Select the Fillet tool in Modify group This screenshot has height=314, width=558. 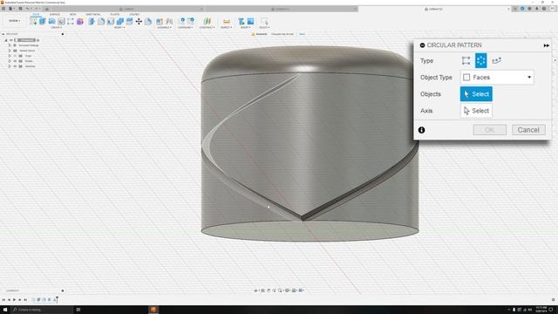pos(101,21)
